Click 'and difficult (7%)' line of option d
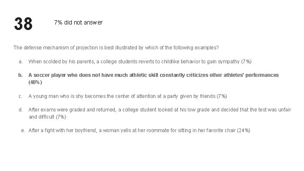 47,117
